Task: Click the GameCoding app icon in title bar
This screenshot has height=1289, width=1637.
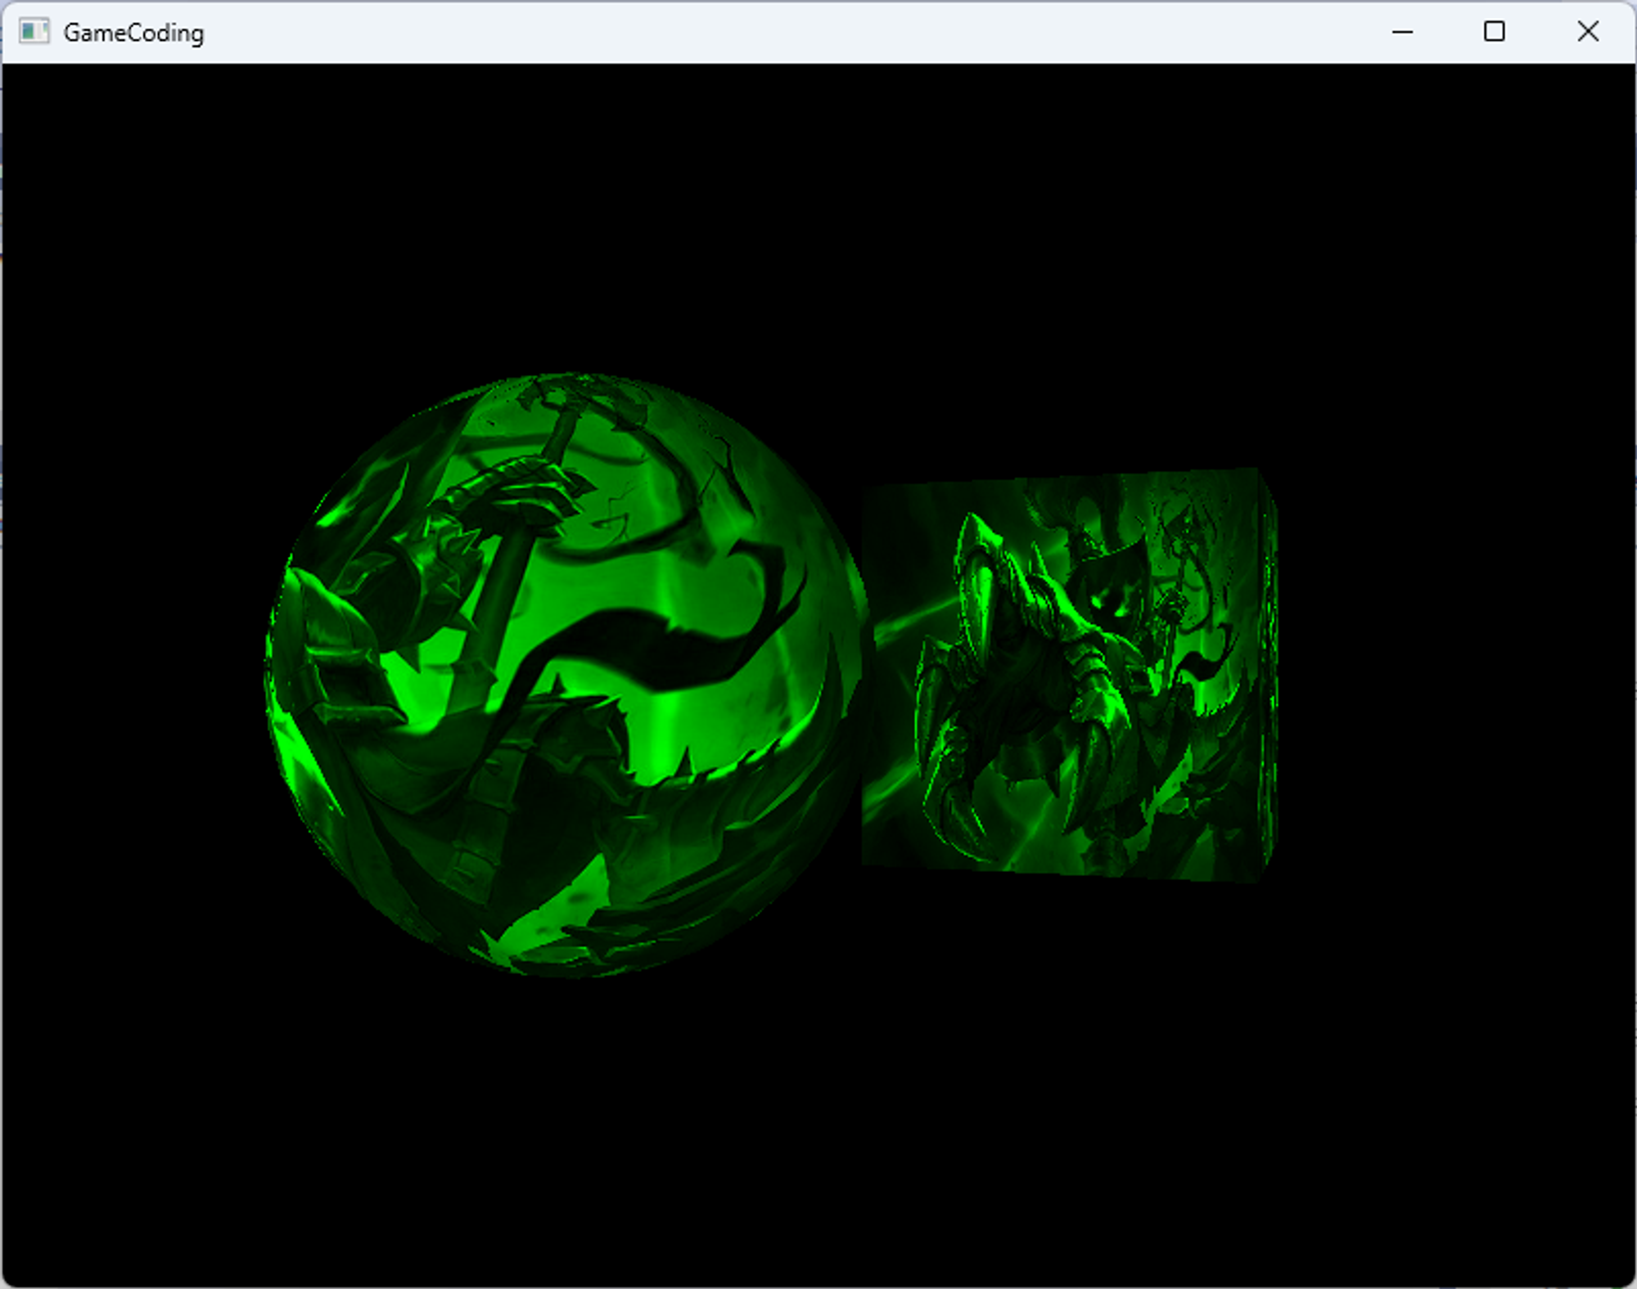Action: (x=34, y=32)
